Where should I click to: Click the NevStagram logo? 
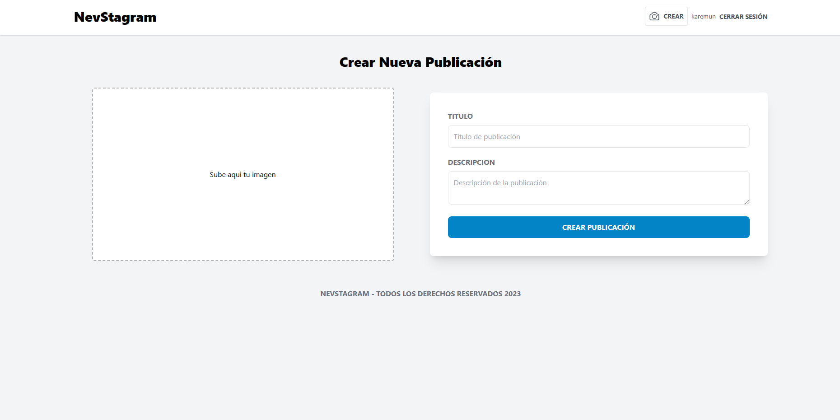coord(115,17)
